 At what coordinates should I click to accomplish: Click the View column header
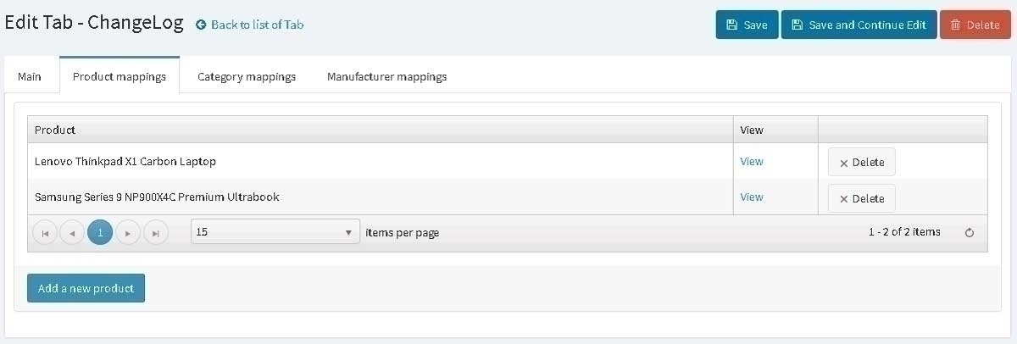(x=775, y=130)
